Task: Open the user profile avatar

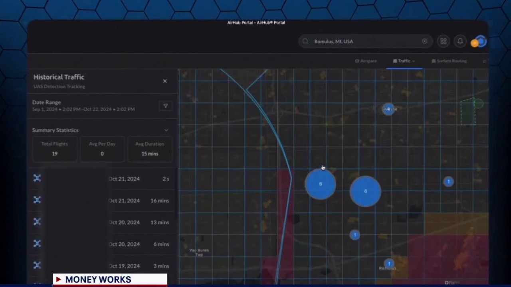Action: tap(480, 41)
